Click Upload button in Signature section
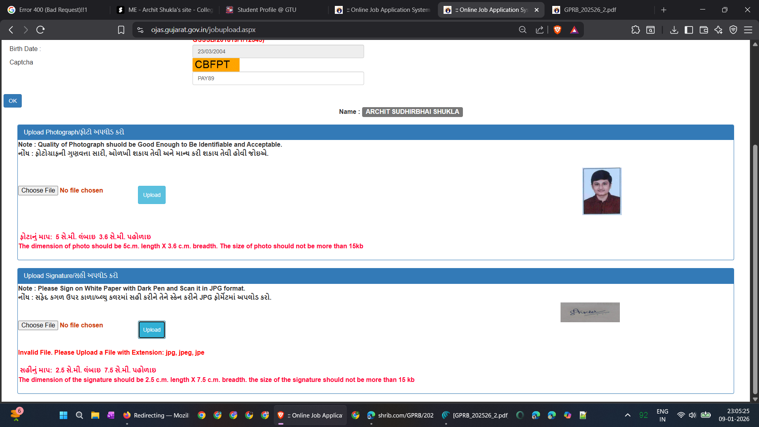 (152, 330)
